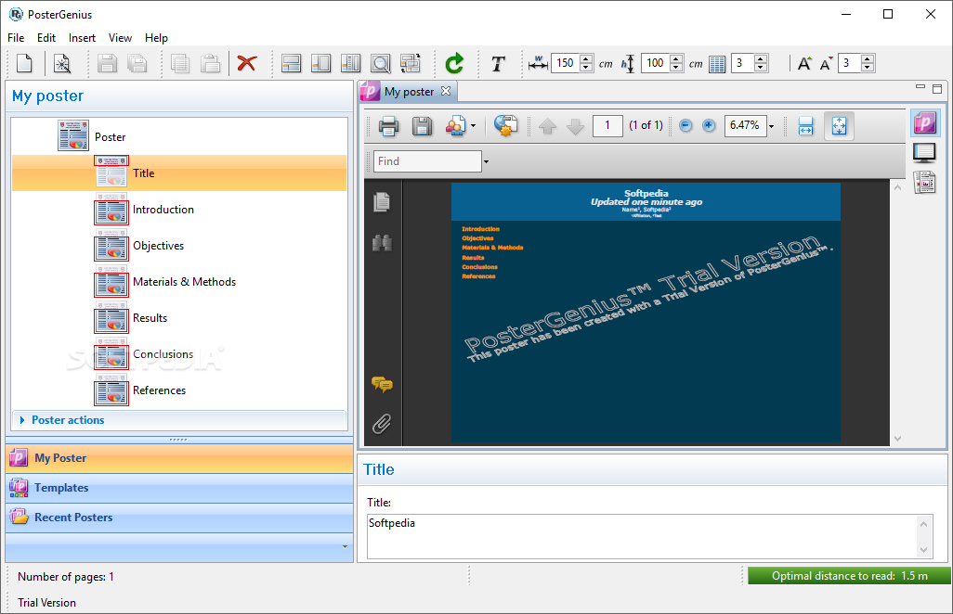Click the pink P poster view icon
The width and height of the screenshot is (953, 614).
point(925,123)
